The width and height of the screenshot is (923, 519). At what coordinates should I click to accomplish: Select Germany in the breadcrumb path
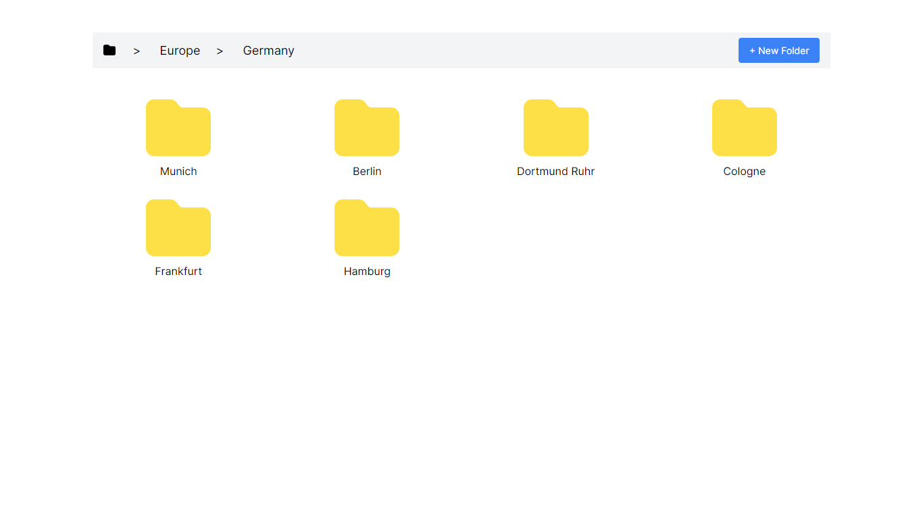pyautogui.click(x=268, y=51)
